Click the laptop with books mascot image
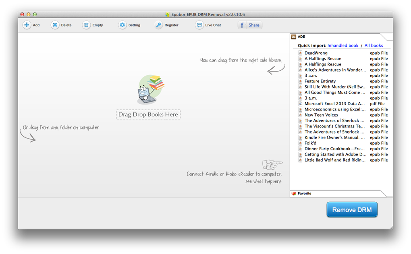Viewport: 411px width, 254px height. [x=151, y=90]
